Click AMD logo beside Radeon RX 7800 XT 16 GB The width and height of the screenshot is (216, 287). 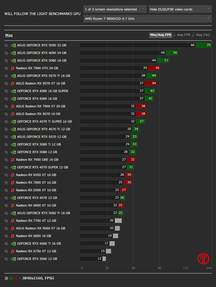pyautogui.click(x=13, y=183)
